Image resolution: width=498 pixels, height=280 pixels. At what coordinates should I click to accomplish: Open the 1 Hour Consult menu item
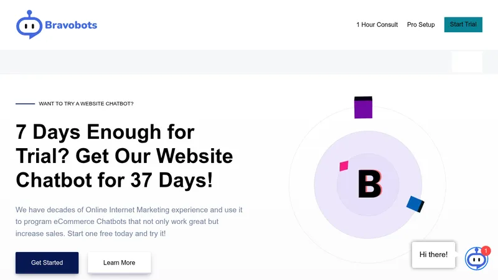(x=377, y=25)
